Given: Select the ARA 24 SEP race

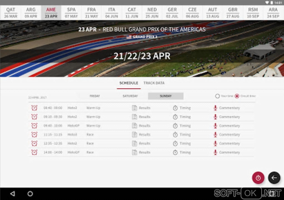Looking at the screenshot, I should coord(273,13).
